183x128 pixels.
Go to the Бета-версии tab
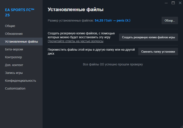click(21, 49)
